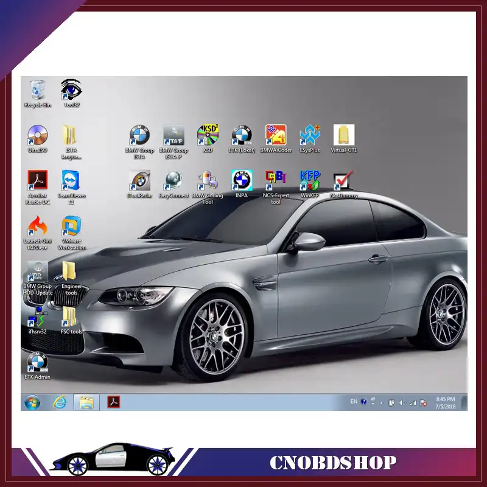Open the power/battery plug tray icon

pyautogui.click(x=391, y=403)
